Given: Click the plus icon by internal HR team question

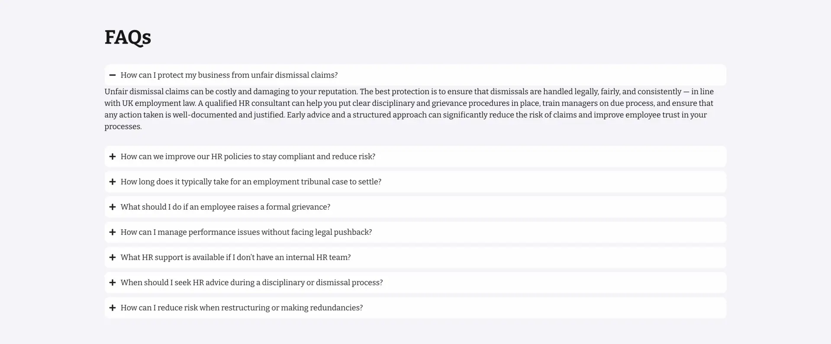Looking at the screenshot, I should (113, 257).
